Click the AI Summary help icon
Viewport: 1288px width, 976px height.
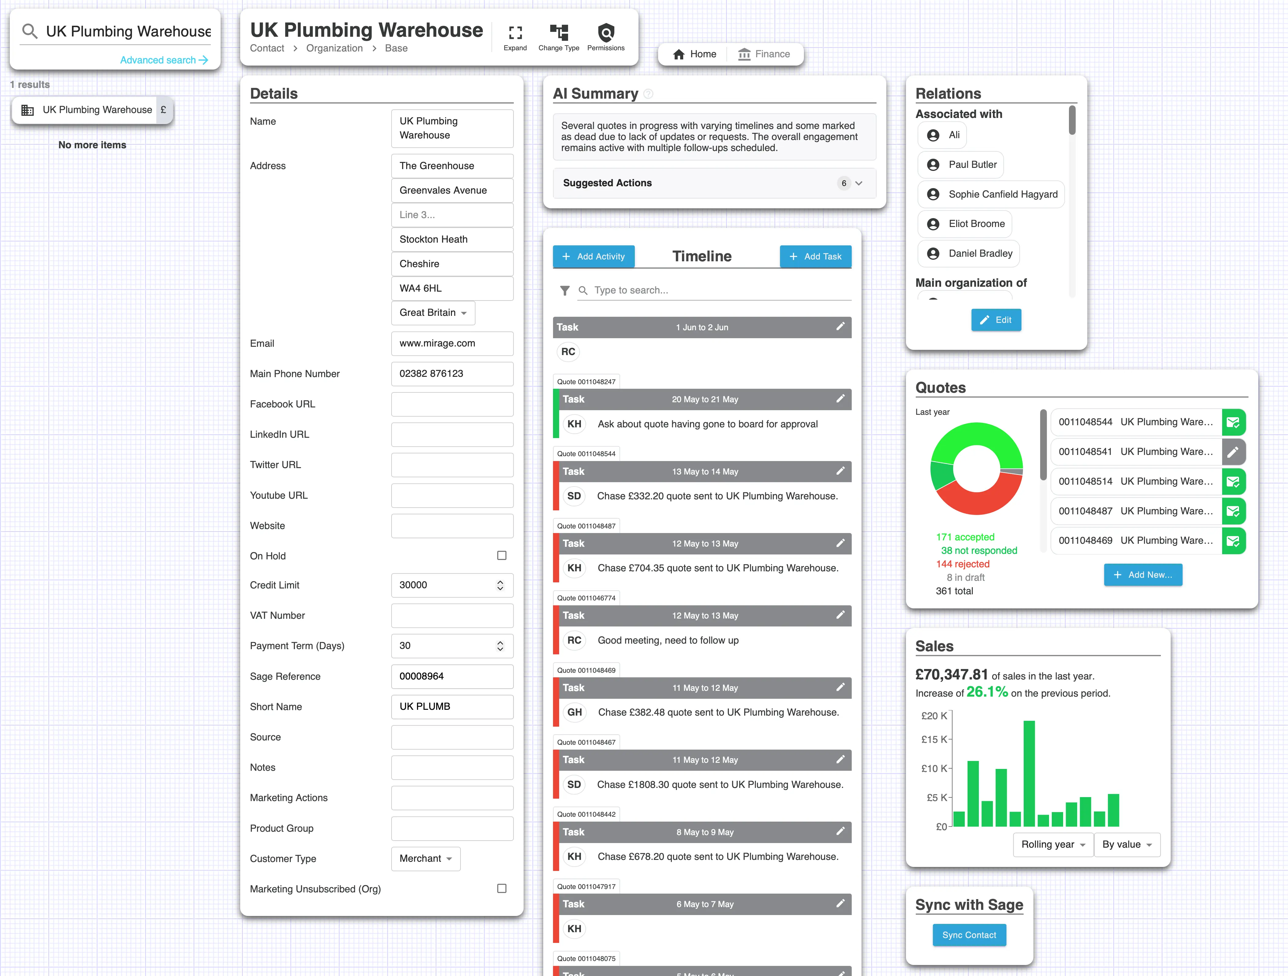click(x=648, y=94)
